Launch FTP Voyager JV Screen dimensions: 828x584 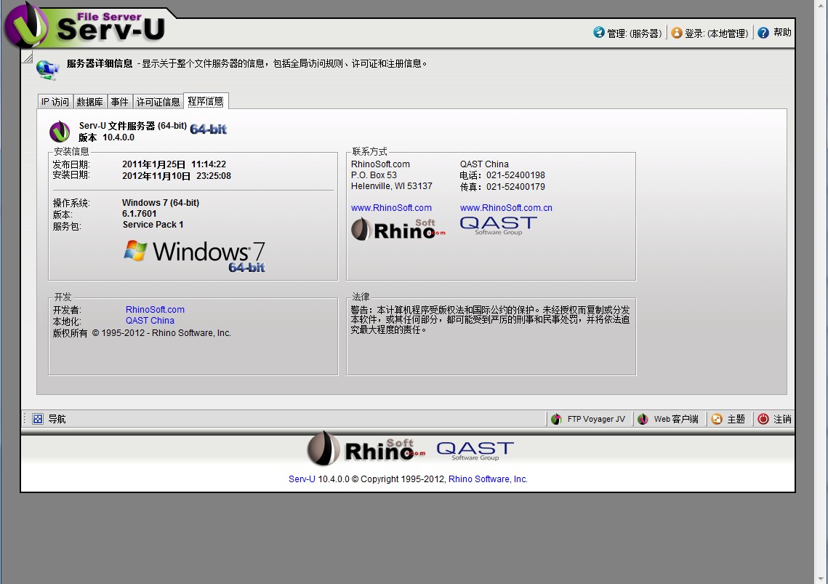pos(588,419)
